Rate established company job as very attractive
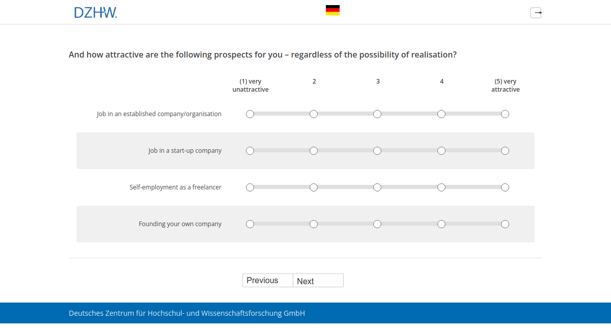This screenshot has height=328, width=611. (505, 114)
